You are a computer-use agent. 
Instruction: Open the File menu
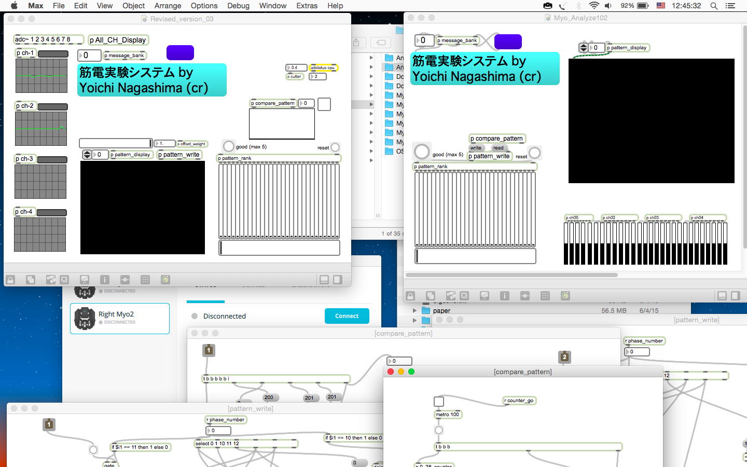coord(59,6)
